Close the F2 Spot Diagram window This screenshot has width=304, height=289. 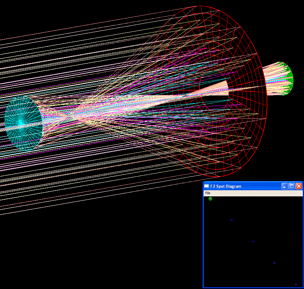point(299,186)
